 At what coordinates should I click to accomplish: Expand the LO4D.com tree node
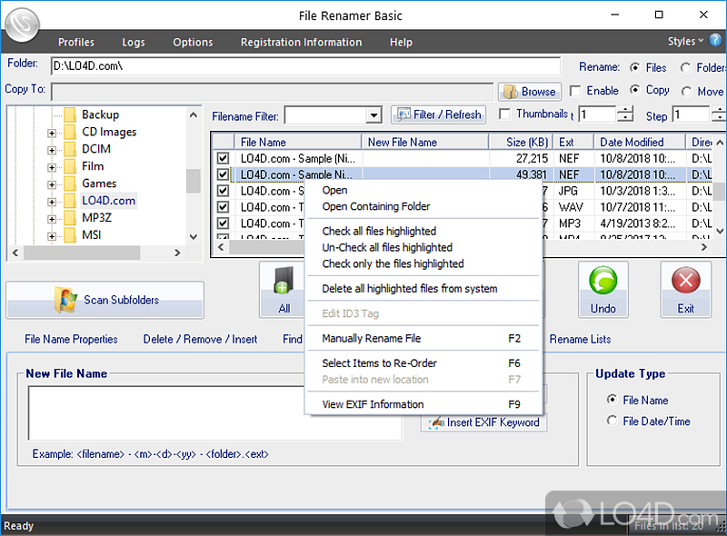pyautogui.click(x=52, y=202)
